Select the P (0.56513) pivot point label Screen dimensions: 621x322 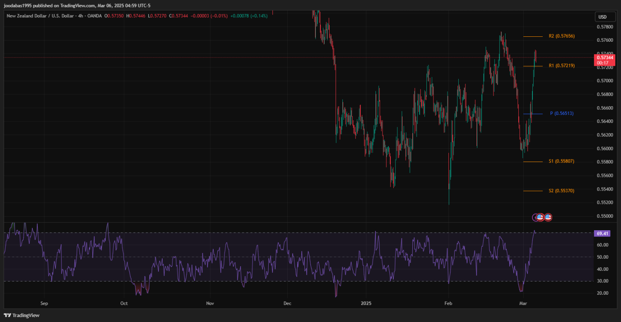(x=562, y=113)
